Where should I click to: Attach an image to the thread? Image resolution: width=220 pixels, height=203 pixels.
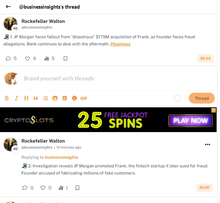(55, 98)
